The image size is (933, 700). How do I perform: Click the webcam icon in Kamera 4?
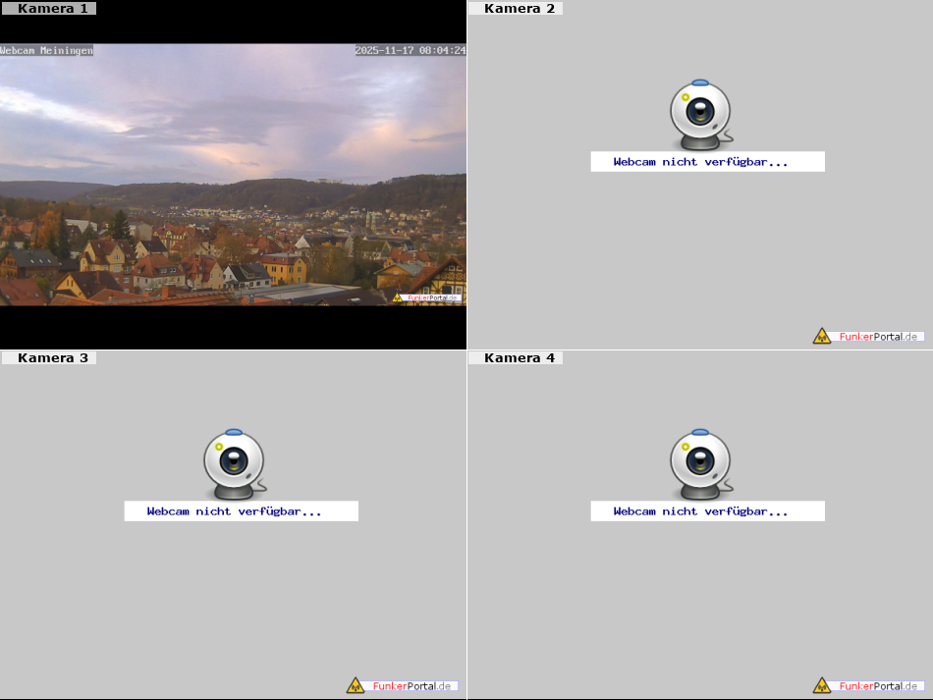pos(700,461)
